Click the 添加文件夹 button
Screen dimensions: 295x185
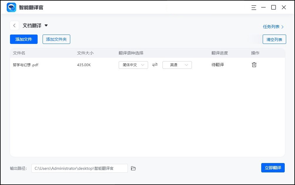[56, 39]
